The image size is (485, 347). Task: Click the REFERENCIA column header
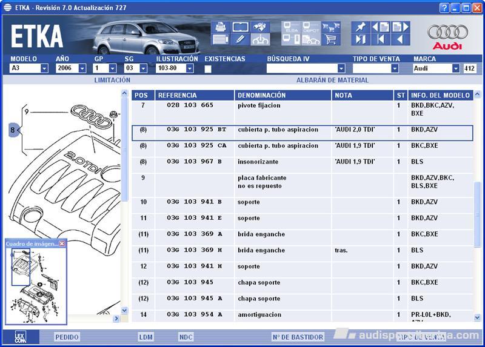pyautogui.click(x=195, y=95)
